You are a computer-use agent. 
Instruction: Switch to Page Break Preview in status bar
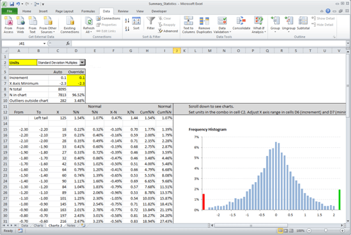pyautogui.click(x=291, y=231)
